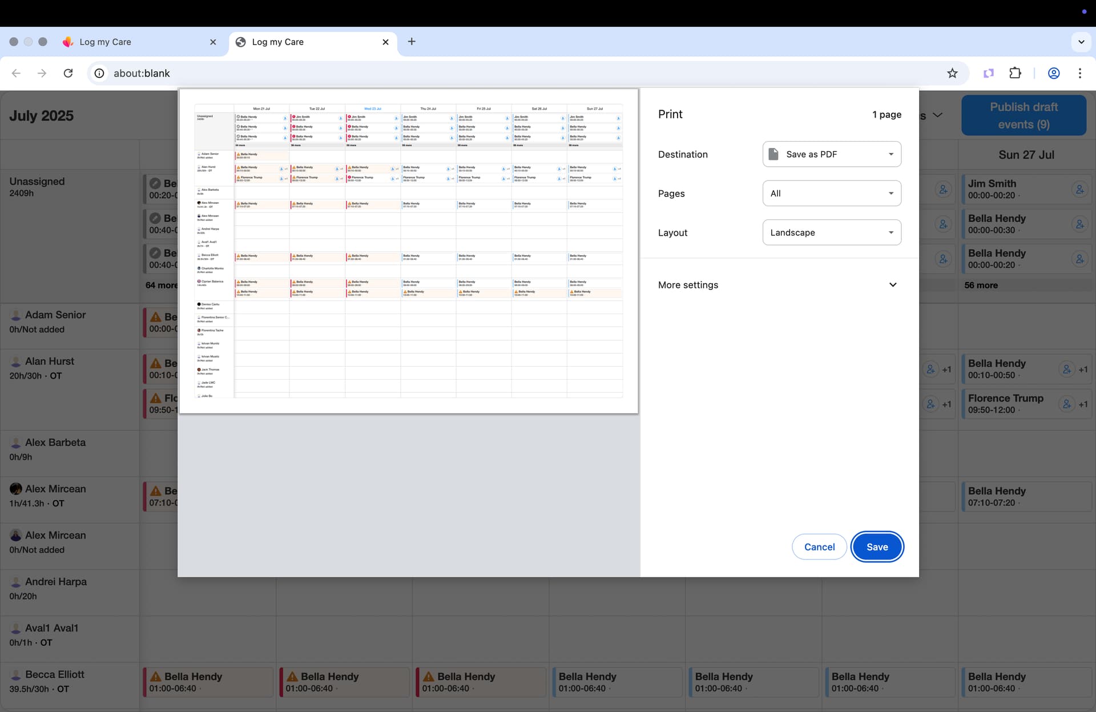The width and height of the screenshot is (1096, 712).
Task: Click assign carer icon on Florence Trump
Action: (1066, 404)
